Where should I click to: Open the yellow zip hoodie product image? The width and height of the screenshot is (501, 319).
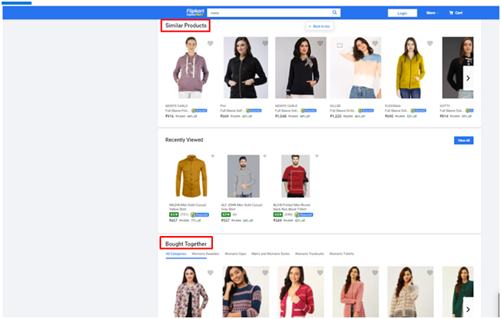tap(411, 67)
